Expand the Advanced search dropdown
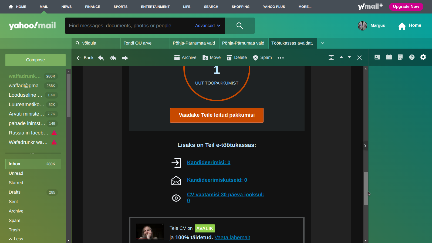 [208, 26]
